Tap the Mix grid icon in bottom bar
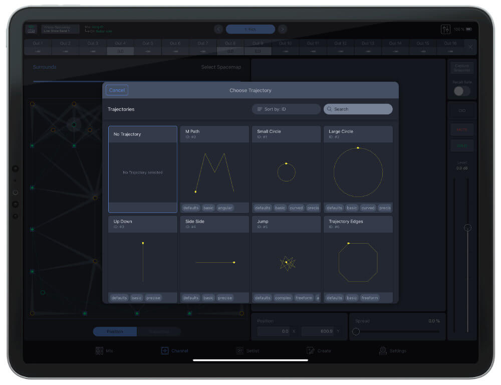Viewport: 501px width, 385px height. 99,351
